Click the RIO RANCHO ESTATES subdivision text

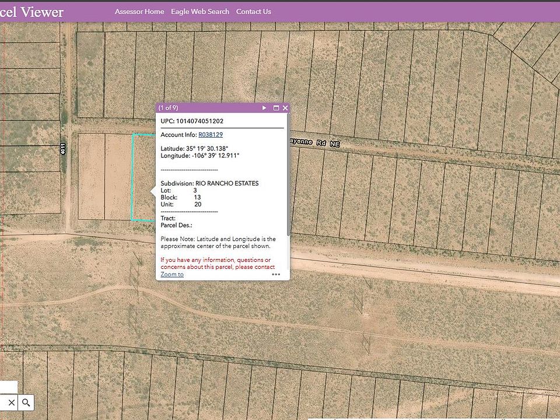(227, 183)
